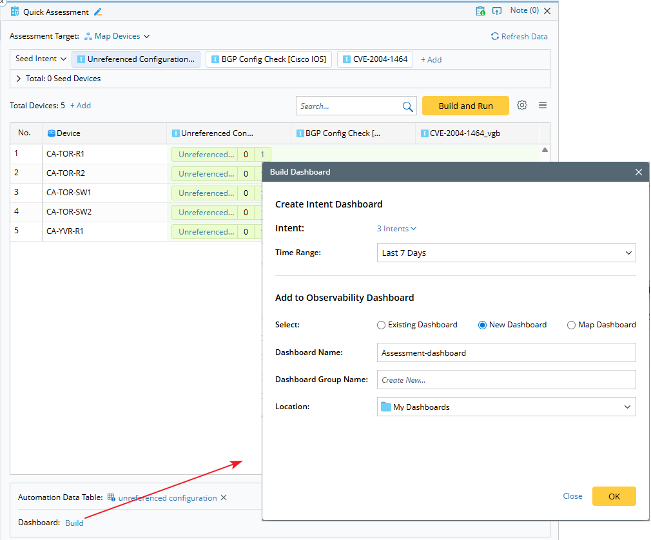Select device row CA-TOR-SW2
651x540 pixels.
(x=69, y=212)
